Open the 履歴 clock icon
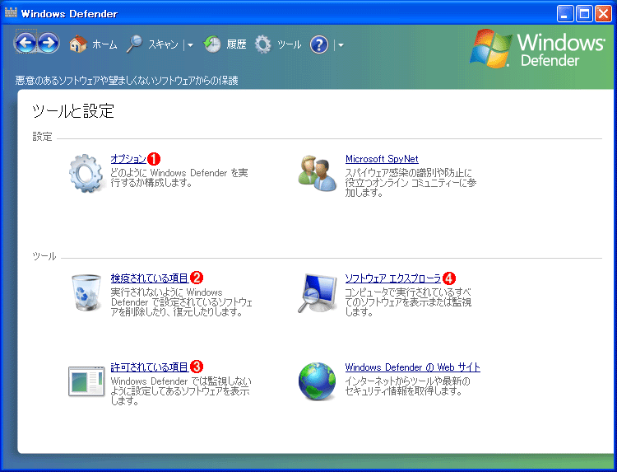The height and width of the screenshot is (472, 617). click(x=212, y=44)
